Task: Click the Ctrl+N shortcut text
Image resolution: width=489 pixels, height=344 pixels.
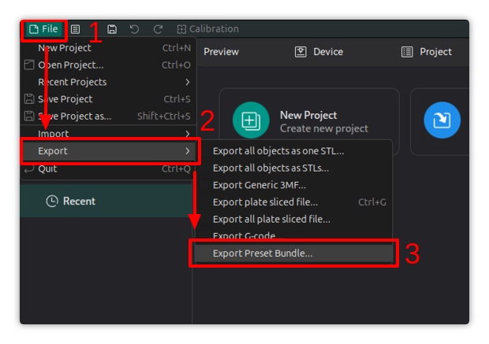Action: pyautogui.click(x=177, y=48)
